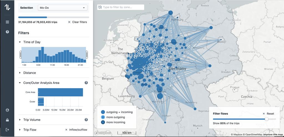
Task: Expand the Distance filter section
Action: [x=20, y=73]
